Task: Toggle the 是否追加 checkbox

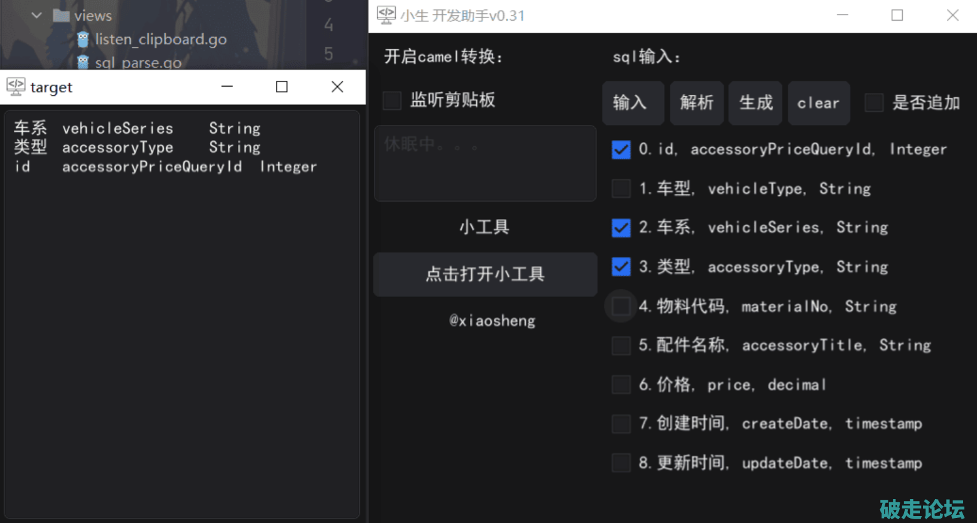Action: 874,103
